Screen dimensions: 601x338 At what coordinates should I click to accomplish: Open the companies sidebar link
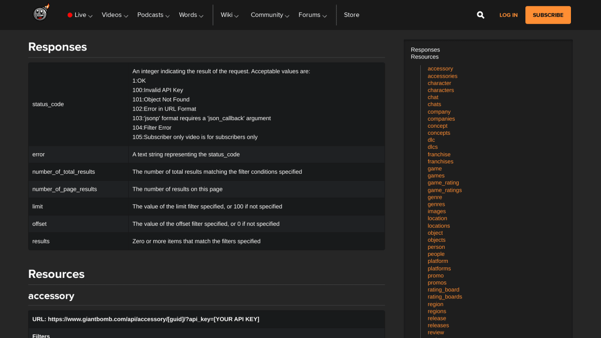pyautogui.click(x=441, y=119)
